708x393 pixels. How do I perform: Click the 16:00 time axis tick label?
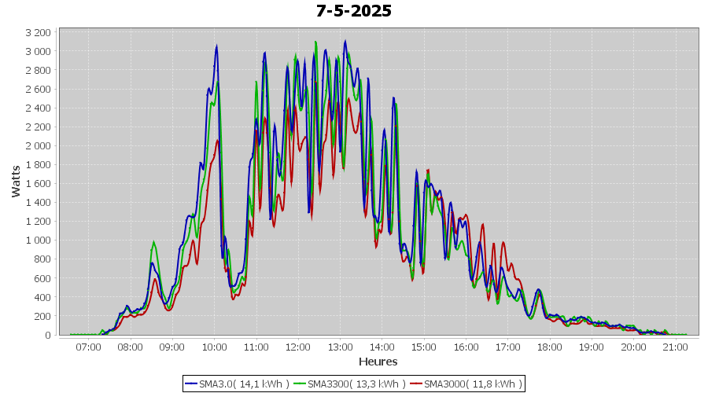466,347
